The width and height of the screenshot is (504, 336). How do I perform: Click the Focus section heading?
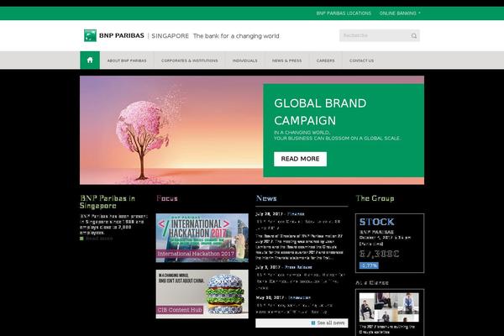coord(167,198)
